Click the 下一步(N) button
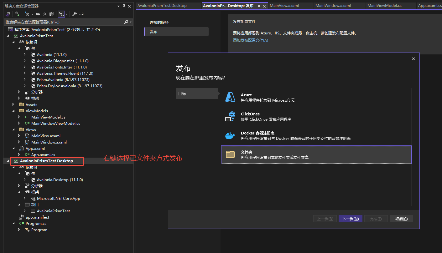The height and width of the screenshot is (253, 442). pos(351,219)
